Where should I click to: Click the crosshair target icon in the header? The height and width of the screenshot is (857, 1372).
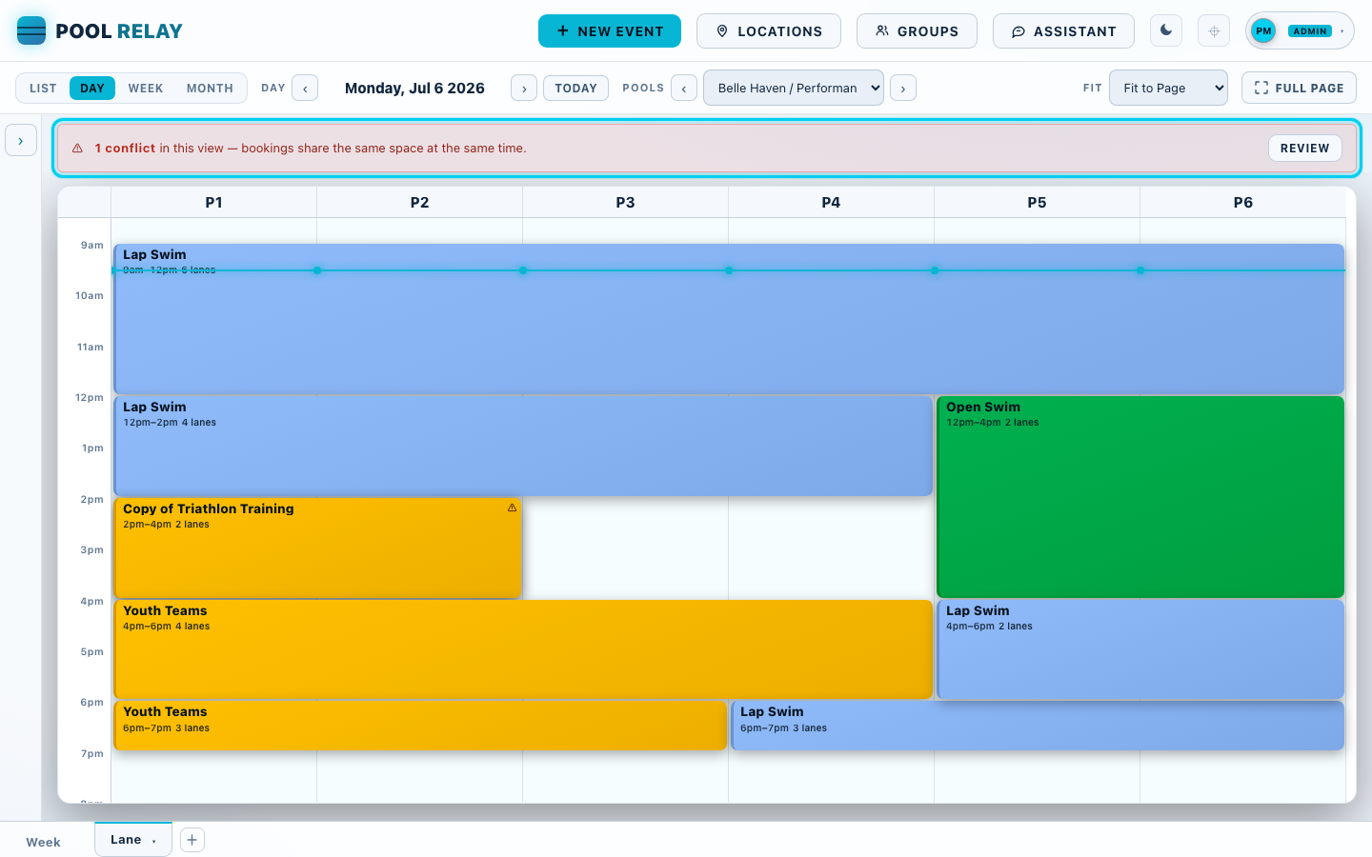click(1214, 30)
